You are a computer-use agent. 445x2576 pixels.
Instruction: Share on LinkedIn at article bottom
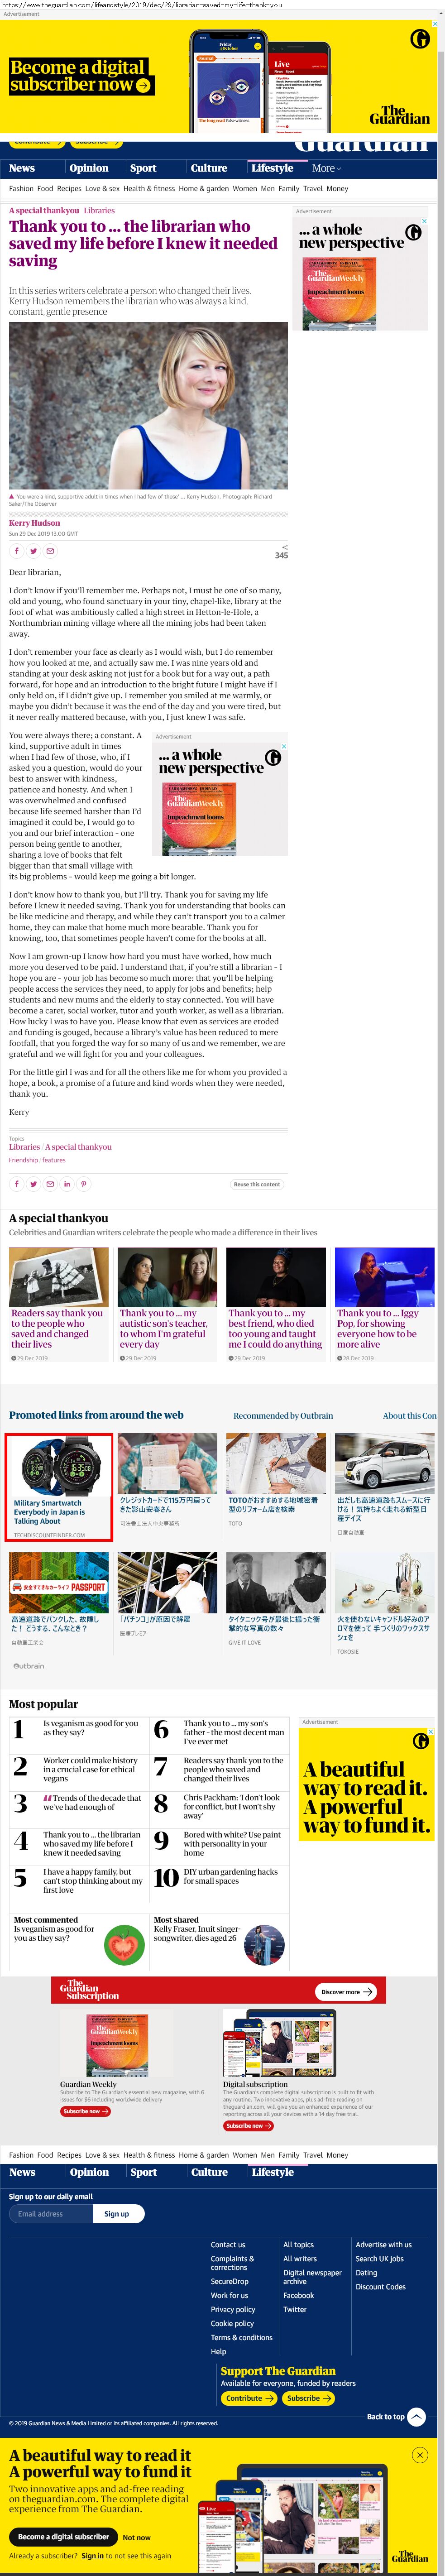(x=67, y=1184)
